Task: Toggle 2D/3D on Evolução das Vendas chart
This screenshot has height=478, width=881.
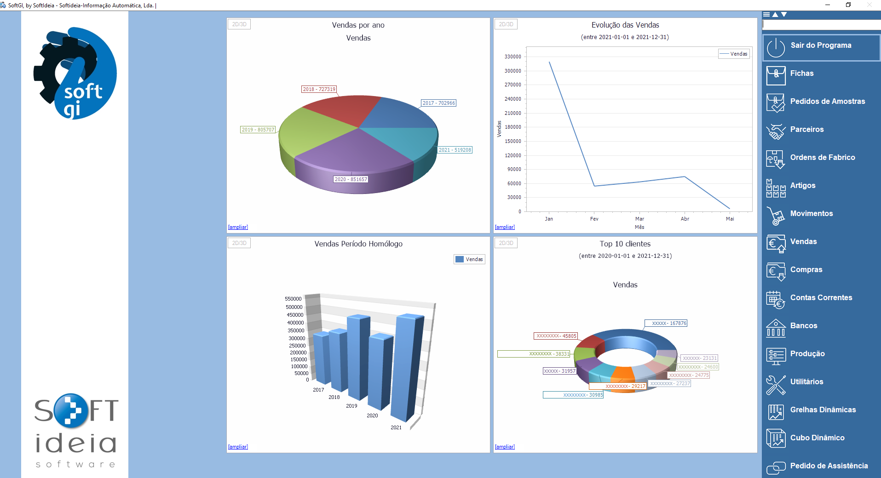Action: click(506, 24)
